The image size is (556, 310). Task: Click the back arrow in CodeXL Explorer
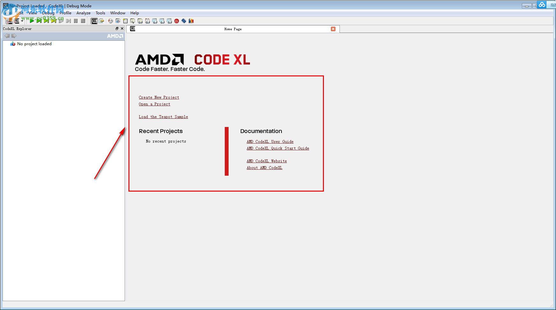point(7,36)
